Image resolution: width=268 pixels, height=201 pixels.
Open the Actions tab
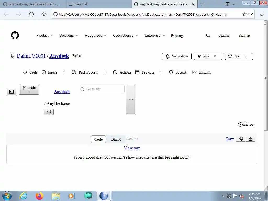click(122, 72)
